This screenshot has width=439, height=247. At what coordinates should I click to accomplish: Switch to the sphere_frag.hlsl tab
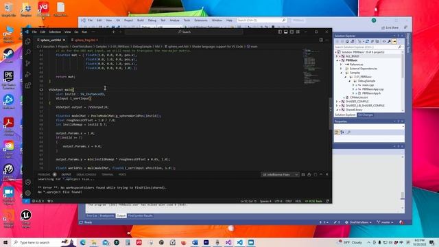(84, 40)
